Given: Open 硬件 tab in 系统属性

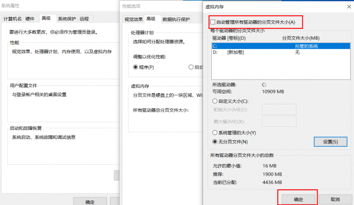Looking at the screenshot, I should pos(30,18).
